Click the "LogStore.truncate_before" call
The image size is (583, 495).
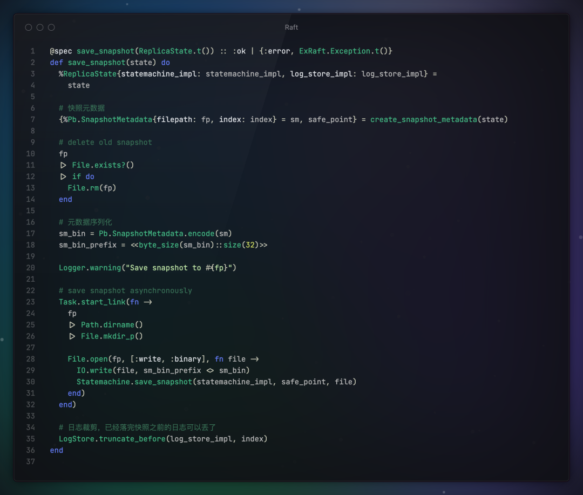pos(112,439)
